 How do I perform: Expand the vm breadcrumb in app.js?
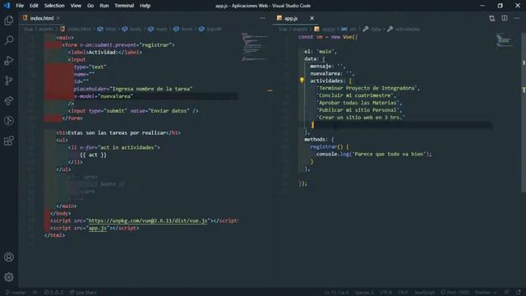click(348, 30)
